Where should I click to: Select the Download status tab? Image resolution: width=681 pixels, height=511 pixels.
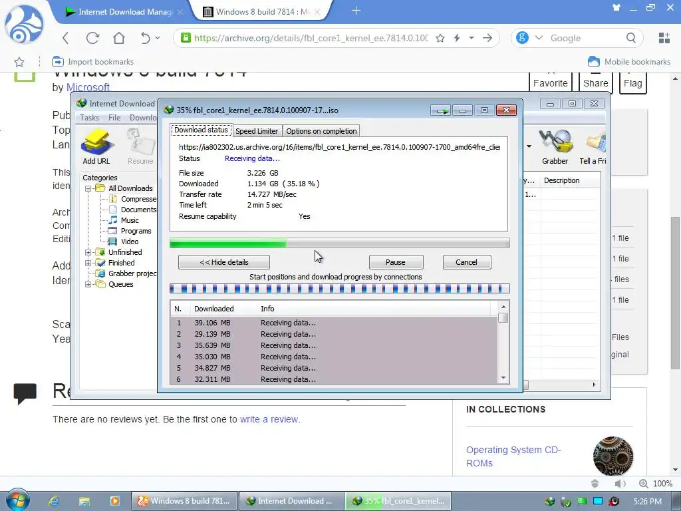coord(201,130)
